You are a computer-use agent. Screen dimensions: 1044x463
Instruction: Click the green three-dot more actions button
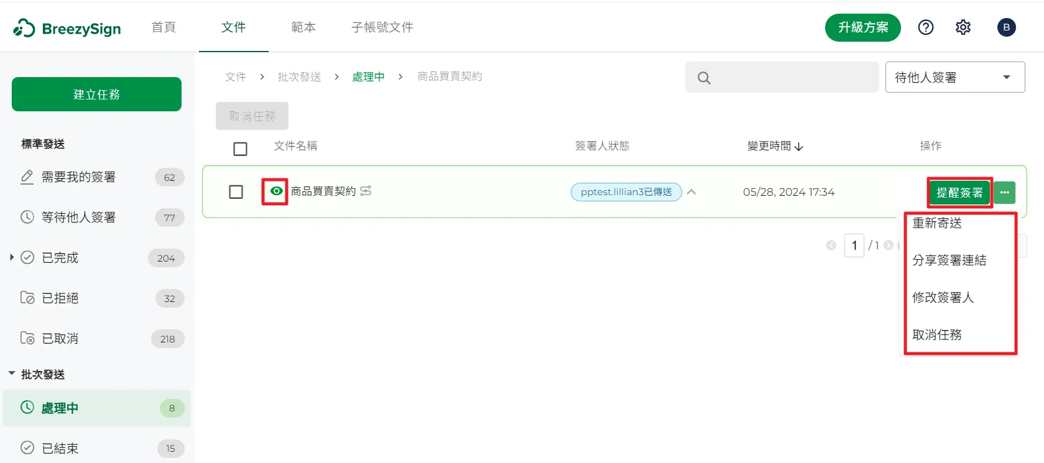[x=1004, y=193]
